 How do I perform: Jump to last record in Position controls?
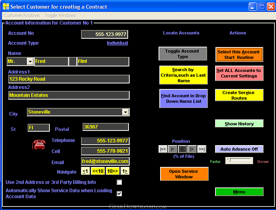(202, 149)
